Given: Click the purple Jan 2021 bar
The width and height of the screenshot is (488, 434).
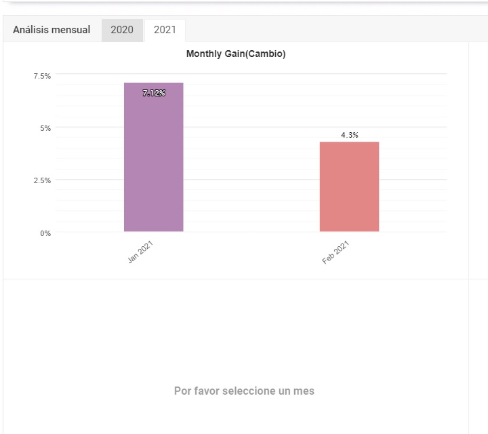Looking at the screenshot, I should [x=153, y=163].
